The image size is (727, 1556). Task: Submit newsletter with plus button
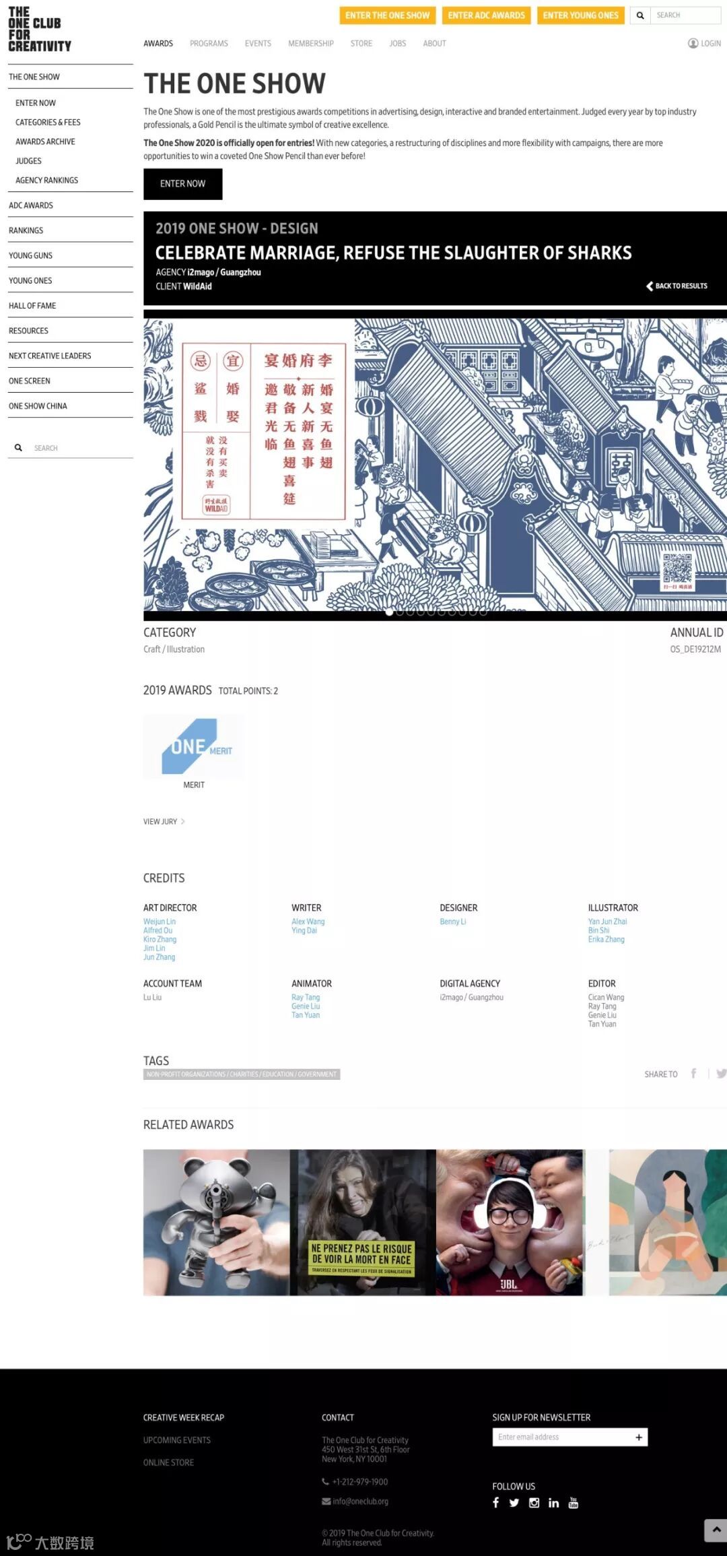tap(638, 1437)
